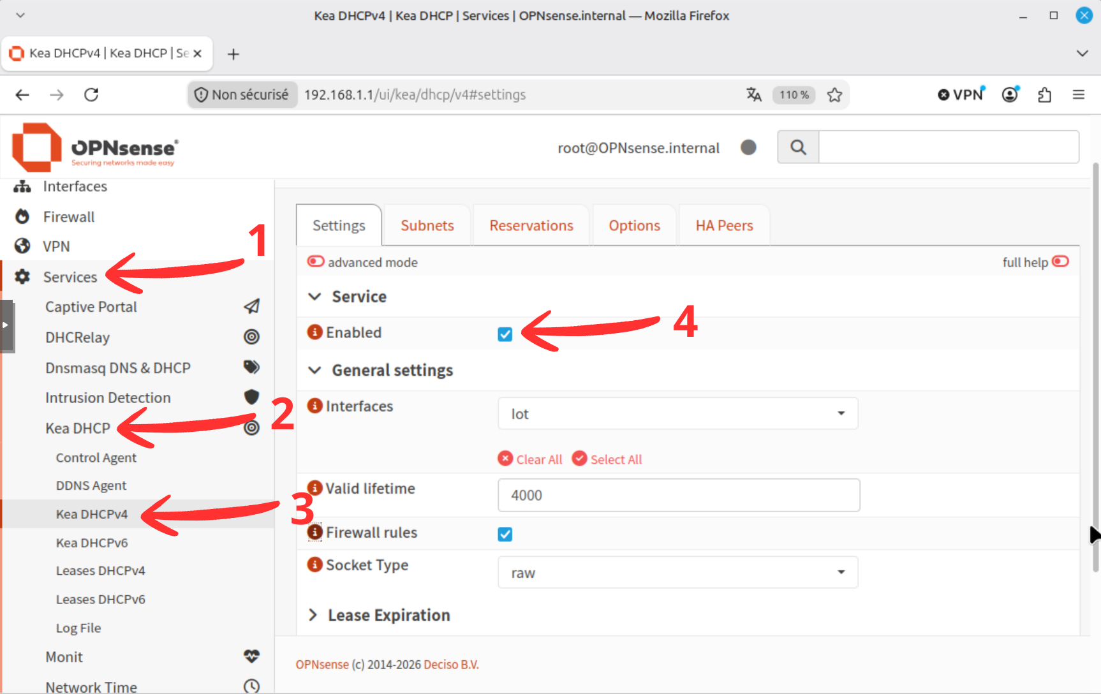Open the list all tabs dropdown
This screenshot has height=694, width=1101.
point(1083,54)
